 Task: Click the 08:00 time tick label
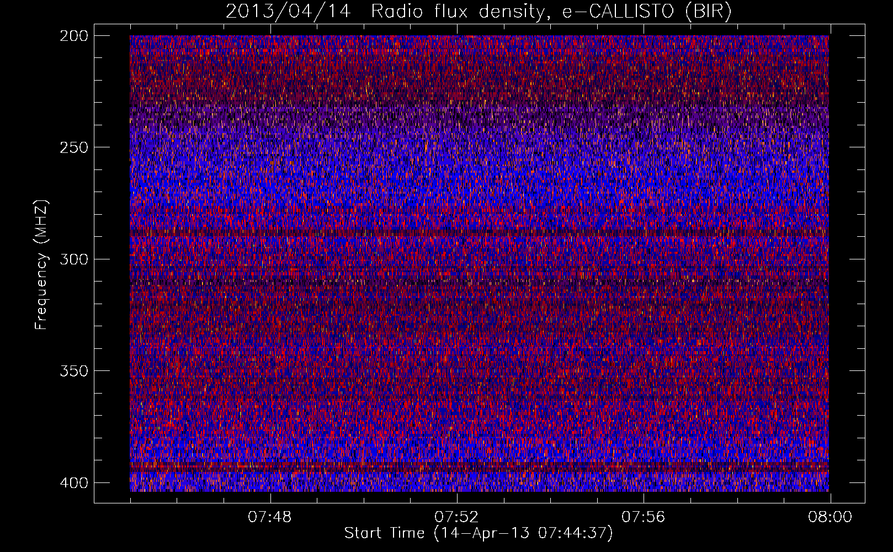coord(830,517)
